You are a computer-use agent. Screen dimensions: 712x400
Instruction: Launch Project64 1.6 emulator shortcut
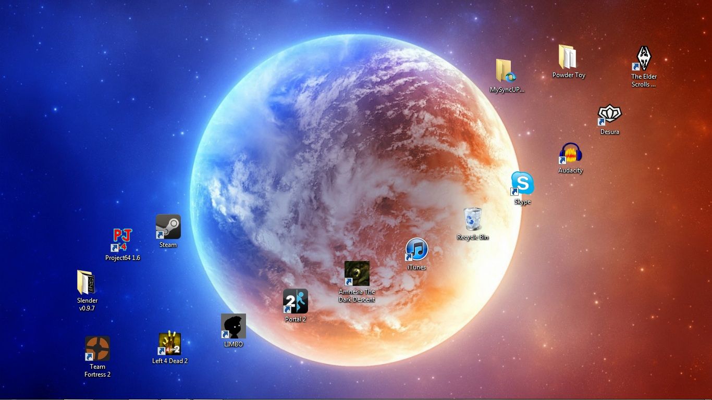(x=122, y=240)
